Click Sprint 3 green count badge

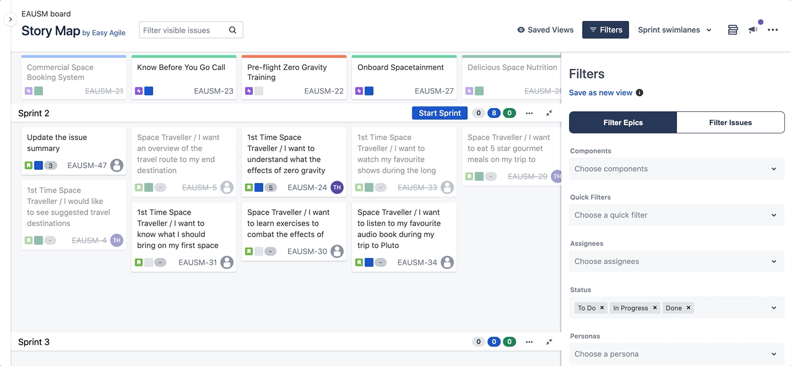pyautogui.click(x=510, y=342)
